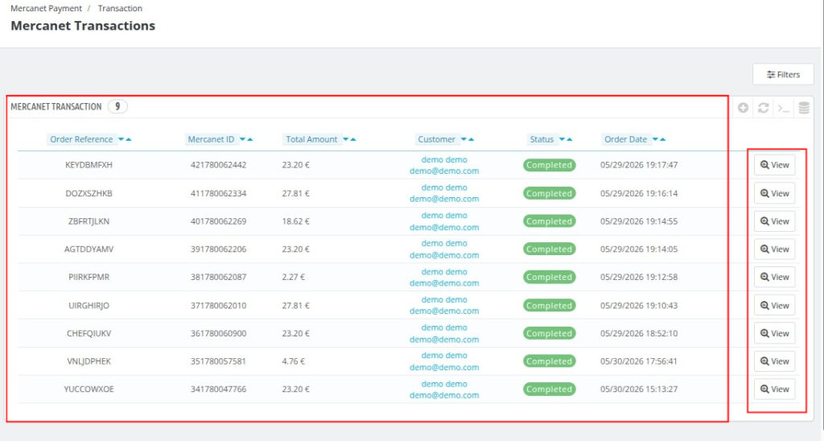Select date 05/30/2026 17:56:41

pyautogui.click(x=638, y=361)
